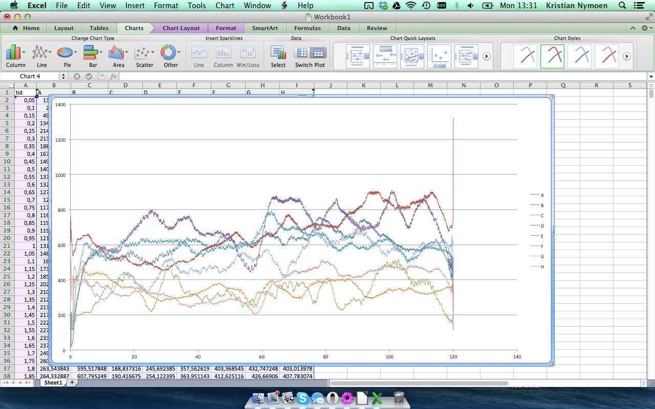This screenshot has height=409, width=655.
Task: Add a new sheet with plus button
Action: [72, 382]
